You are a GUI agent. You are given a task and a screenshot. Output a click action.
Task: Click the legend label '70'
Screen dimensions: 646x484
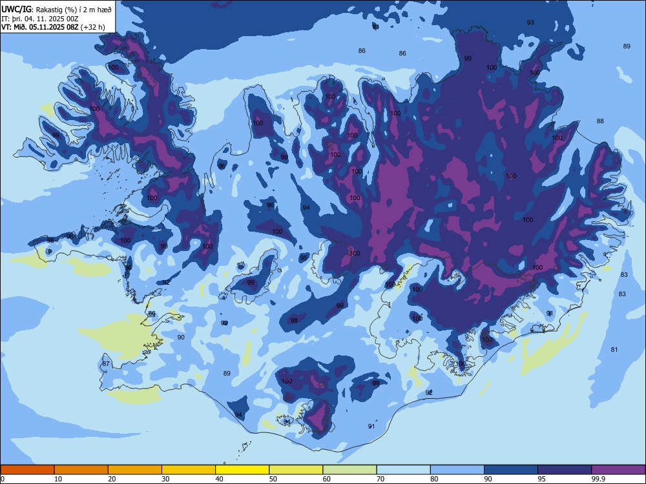coord(380,479)
